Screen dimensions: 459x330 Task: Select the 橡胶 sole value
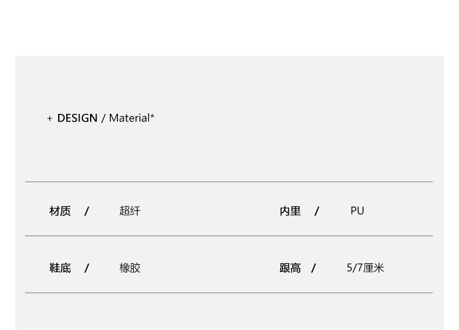(x=130, y=268)
